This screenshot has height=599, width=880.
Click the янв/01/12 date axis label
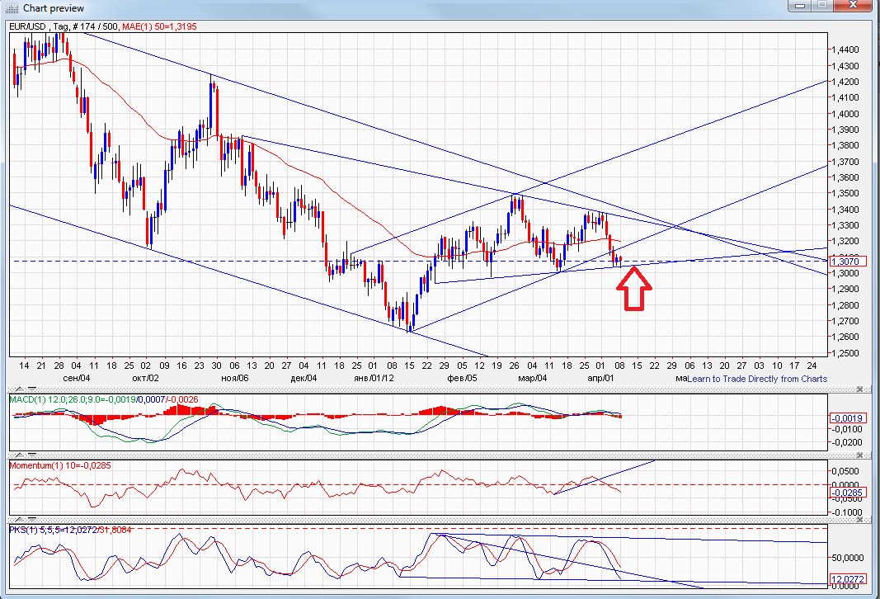click(x=374, y=379)
